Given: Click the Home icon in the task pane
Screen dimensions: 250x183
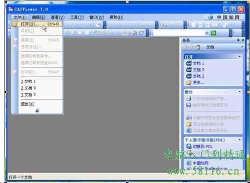Looking at the screenshot, I should coord(198,47).
